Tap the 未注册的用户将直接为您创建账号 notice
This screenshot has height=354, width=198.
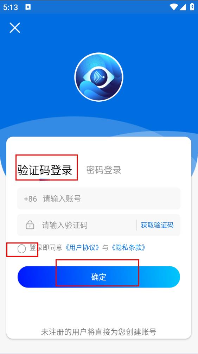(99, 332)
